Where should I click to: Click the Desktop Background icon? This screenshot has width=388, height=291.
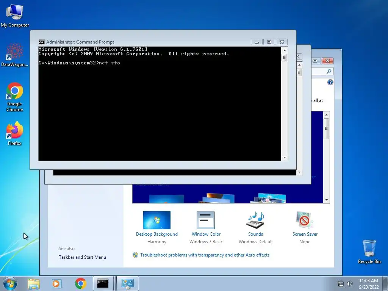pyautogui.click(x=156, y=220)
